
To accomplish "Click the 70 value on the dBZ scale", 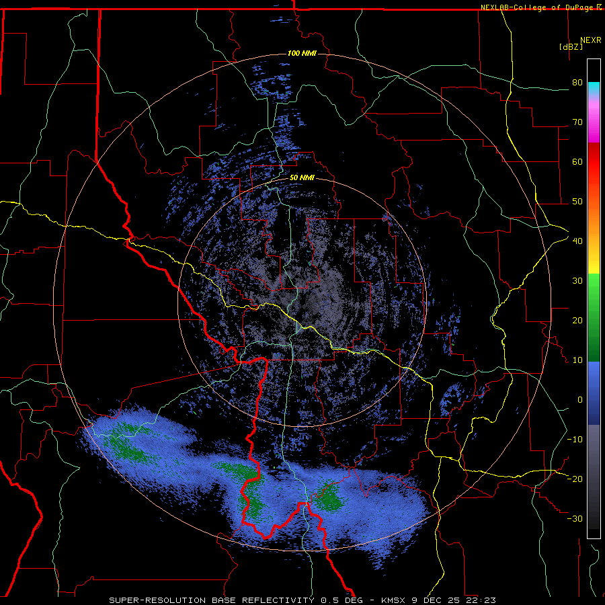I will tap(577, 122).
